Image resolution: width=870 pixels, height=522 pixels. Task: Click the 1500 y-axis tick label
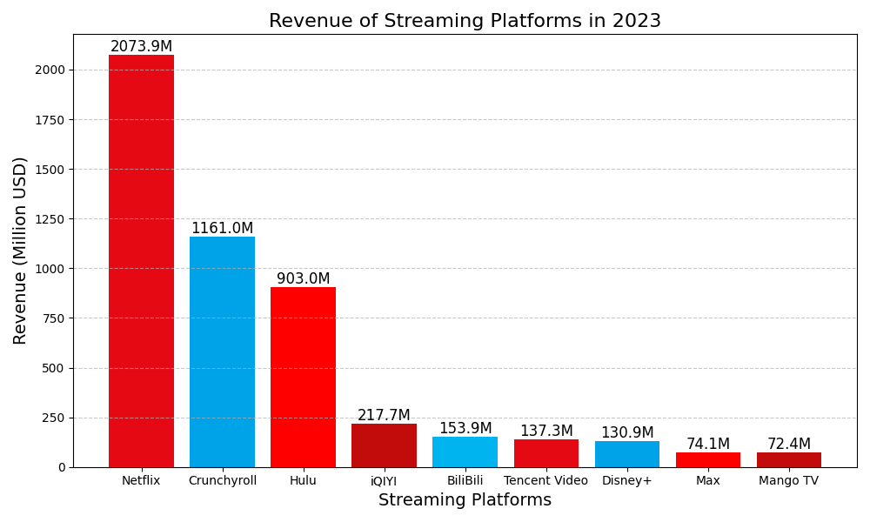(50, 169)
